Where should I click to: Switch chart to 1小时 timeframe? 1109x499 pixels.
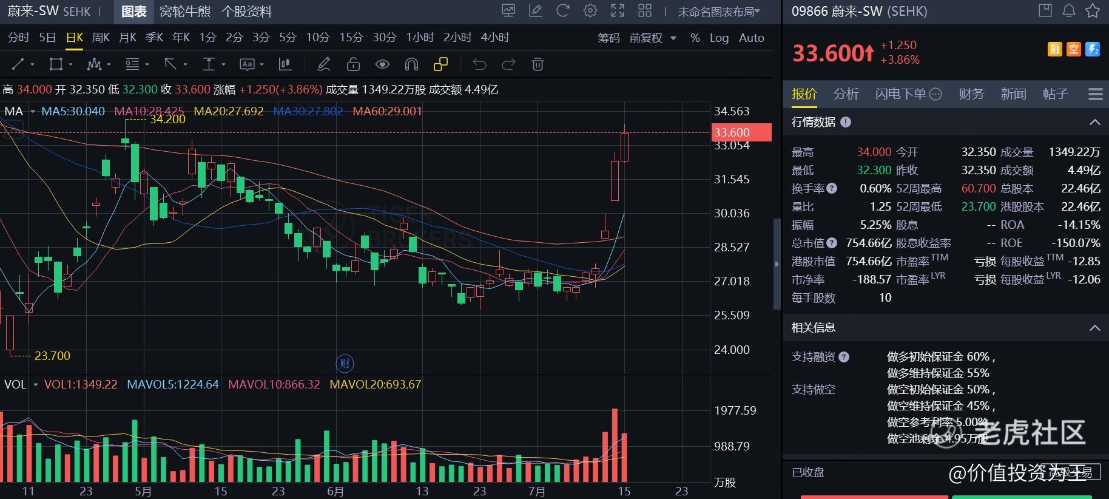[x=420, y=38]
